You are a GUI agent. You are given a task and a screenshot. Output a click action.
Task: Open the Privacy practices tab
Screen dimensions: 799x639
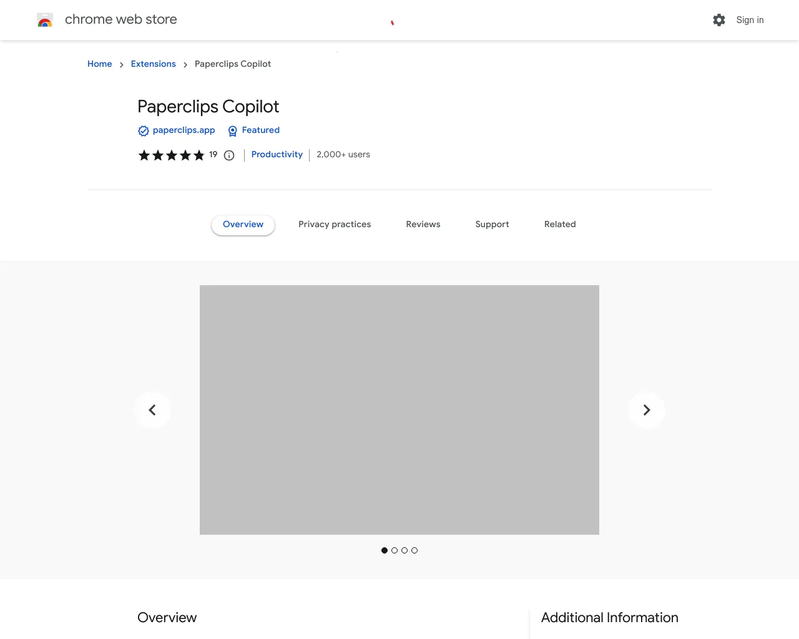pos(335,224)
